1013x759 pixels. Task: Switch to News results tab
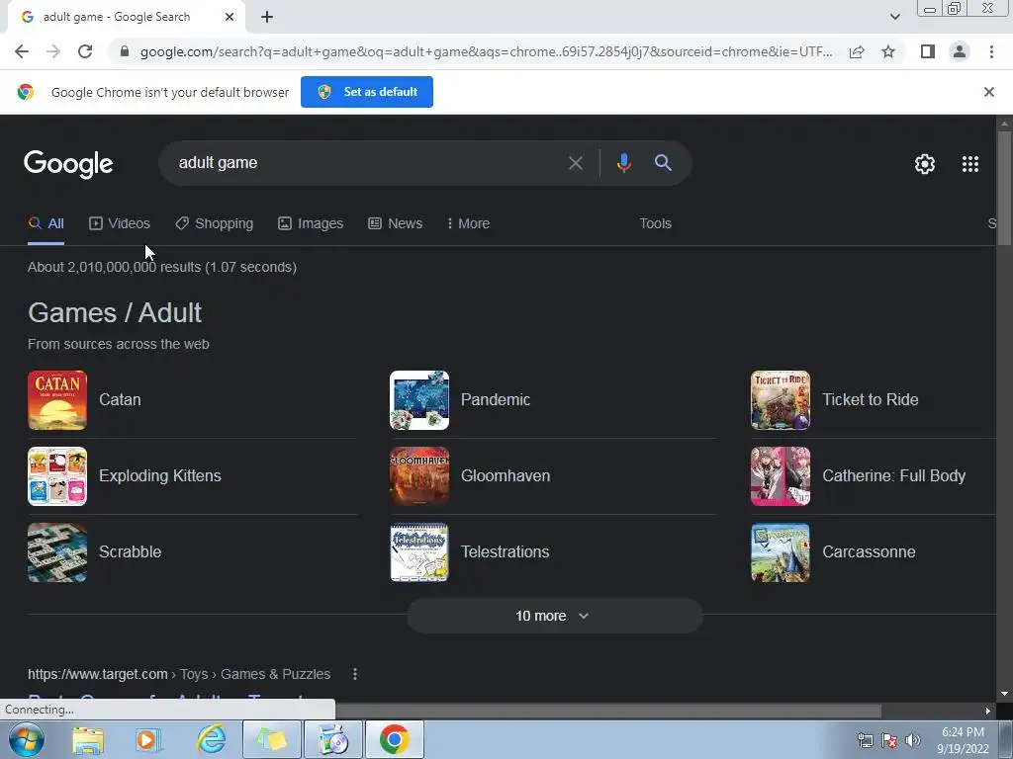[396, 223]
